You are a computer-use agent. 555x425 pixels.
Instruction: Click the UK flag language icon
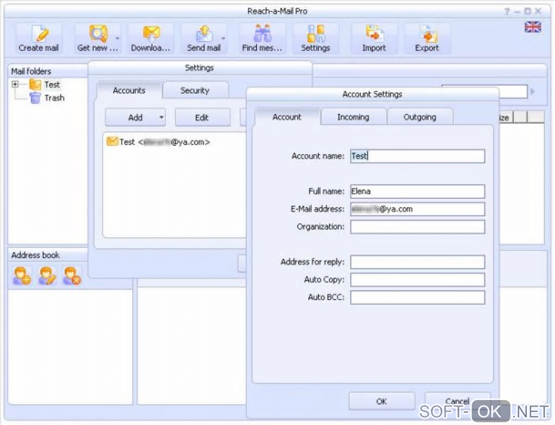point(533,27)
